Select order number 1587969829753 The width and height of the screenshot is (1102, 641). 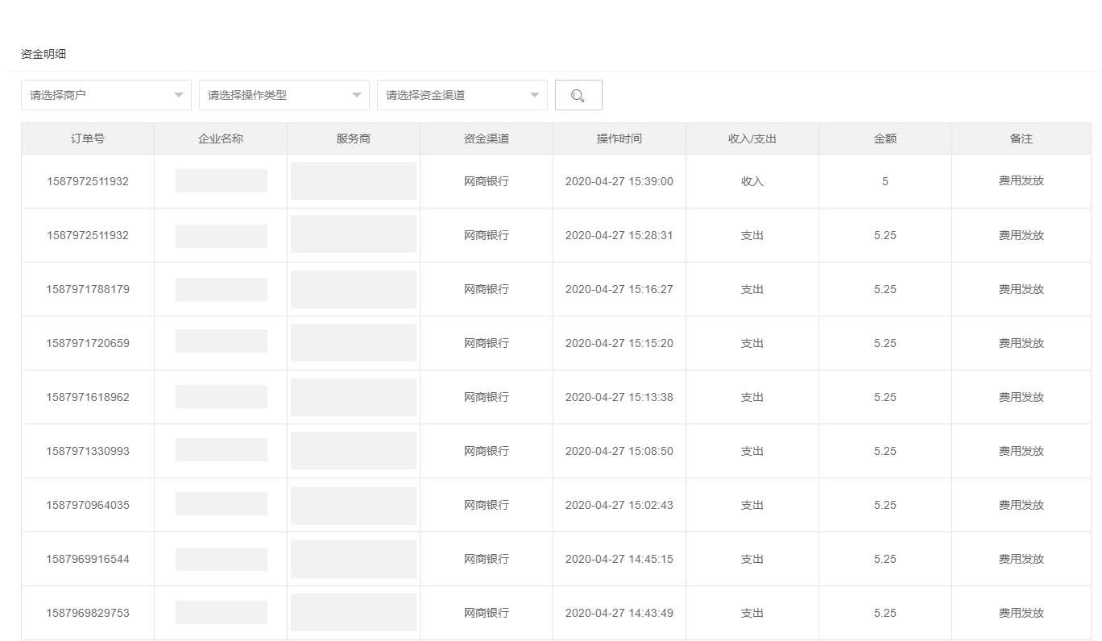(88, 613)
